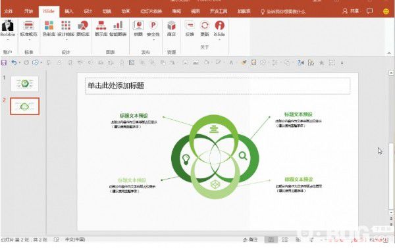Switch to the 插入 Insert tab
The image size is (395, 248).
pos(68,11)
